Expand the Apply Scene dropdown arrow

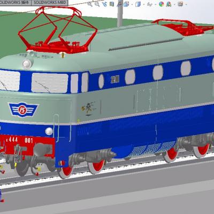click(x=174, y=4)
